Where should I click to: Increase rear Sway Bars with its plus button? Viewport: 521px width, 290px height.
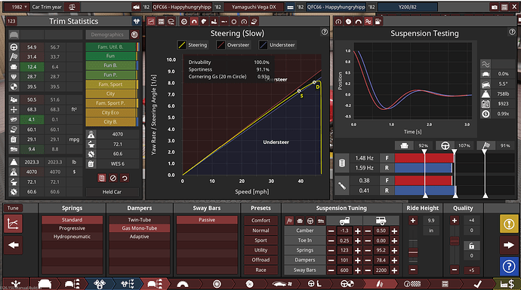tap(394, 270)
